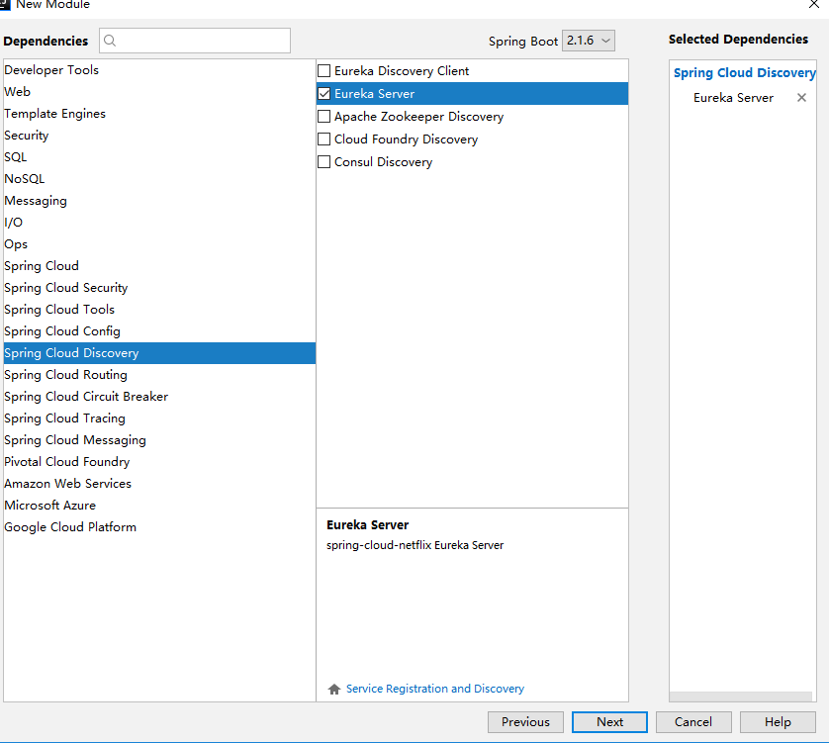Open Spring Cloud Config category
Image resolution: width=829 pixels, height=743 pixels.
click(159, 331)
